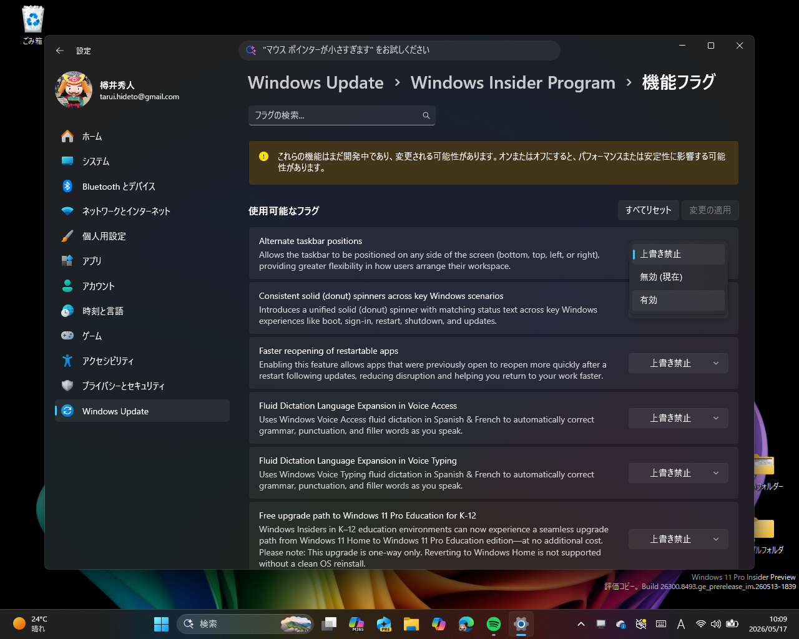This screenshot has width=799, height=639.
Task: Click the すべてリセット button
Action: tap(649, 210)
